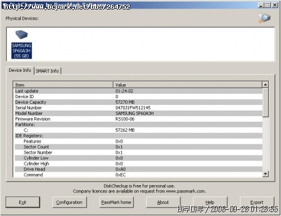Click the value 0xEC

pos(120,175)
